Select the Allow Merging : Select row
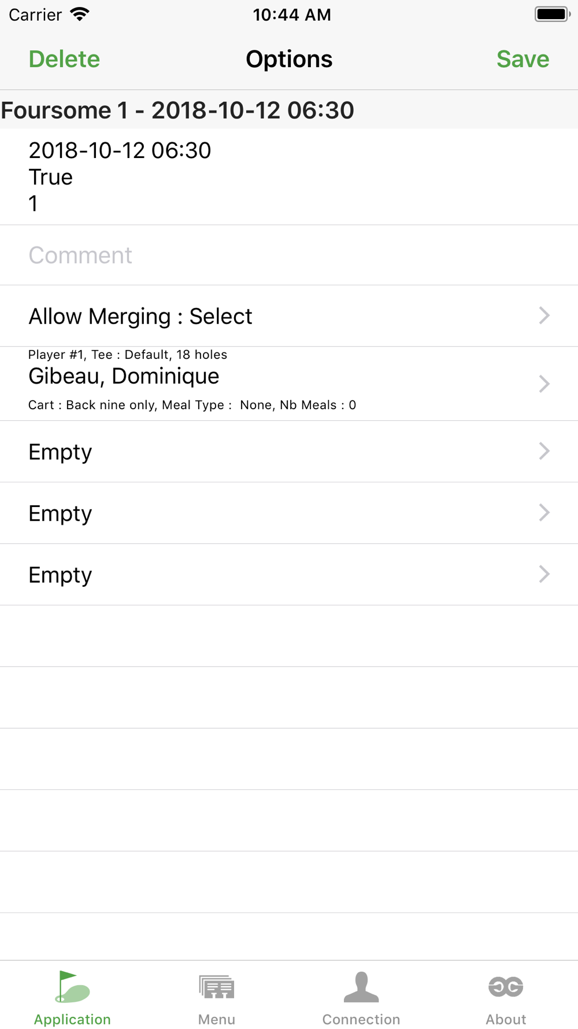This screenshot has height=1029, width=578. click(140, 317)
